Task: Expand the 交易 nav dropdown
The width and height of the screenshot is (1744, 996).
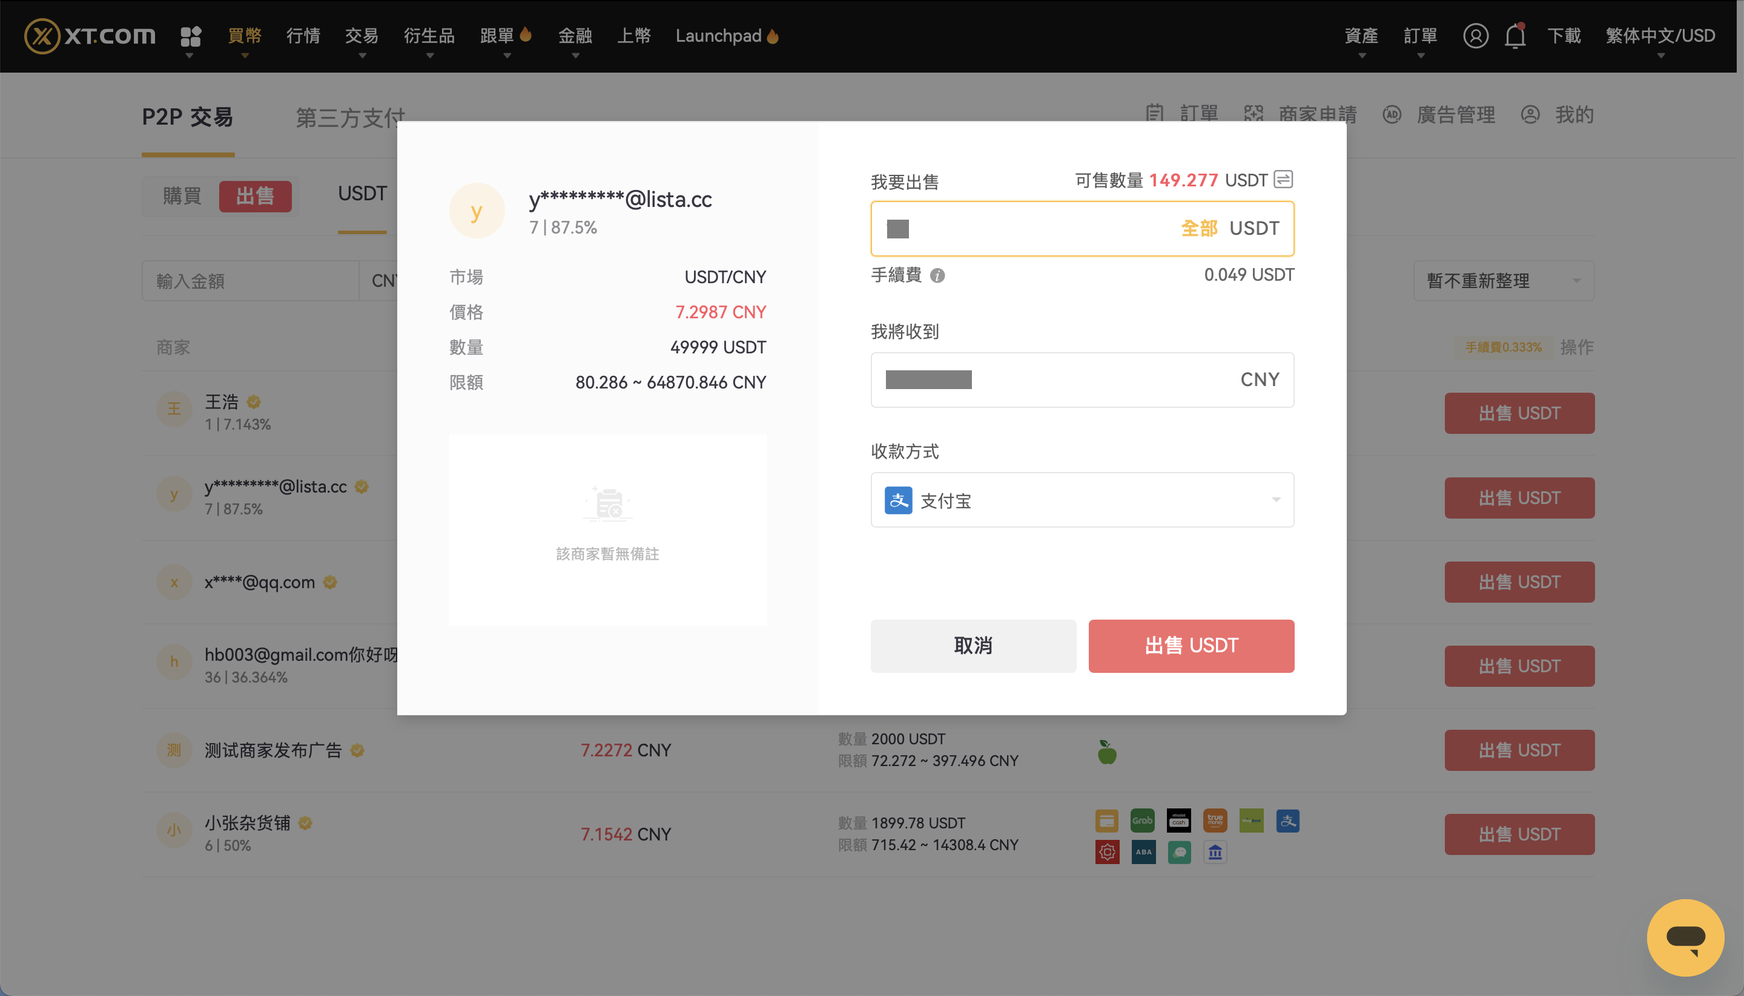Action: (362, 36)
